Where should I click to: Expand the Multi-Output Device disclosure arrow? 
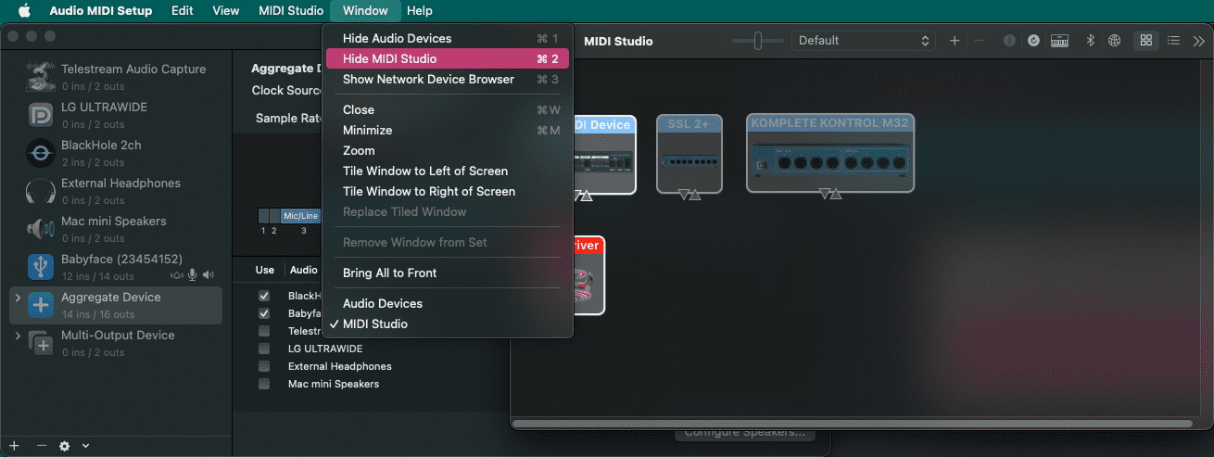[18, 336]
